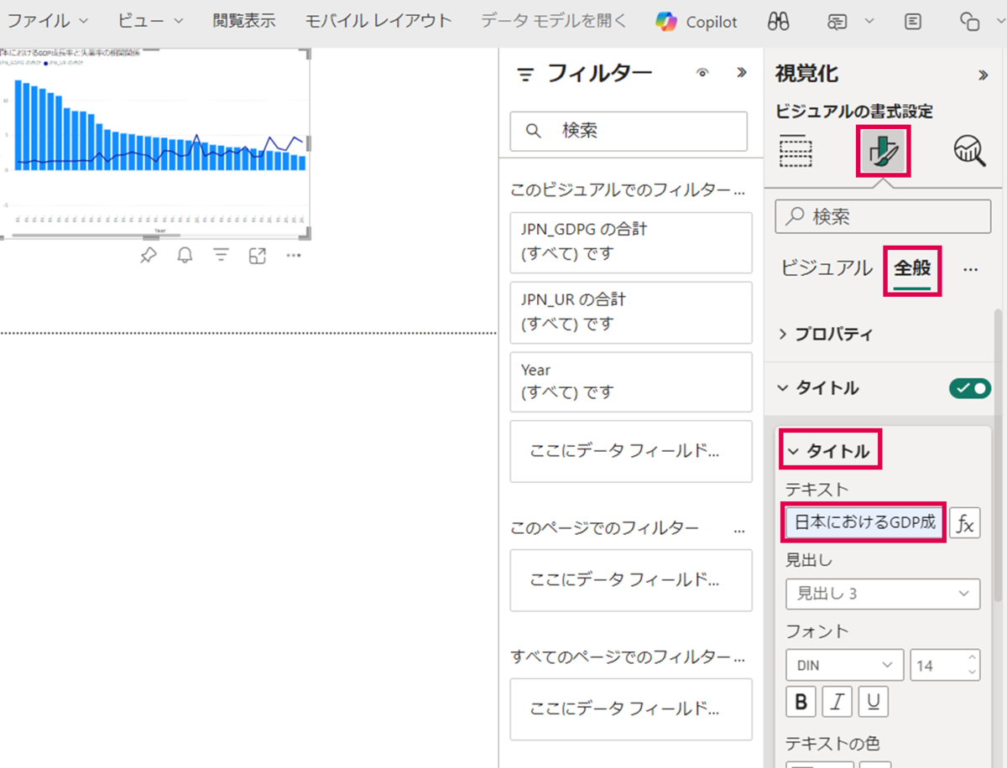1007x768 pixels.
Task: Open the JPN_GDPG の合計 filter card
Action: [631, 242]
